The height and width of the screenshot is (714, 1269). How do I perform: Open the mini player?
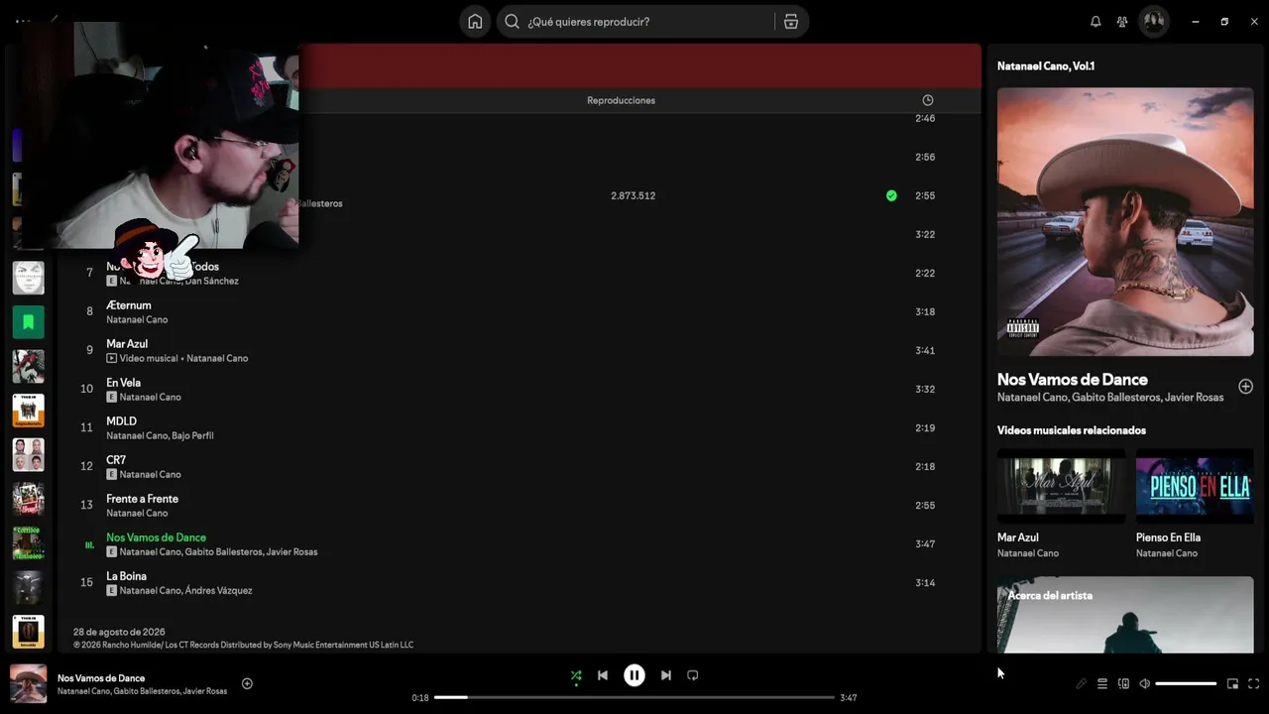(x=1233, y=683)
